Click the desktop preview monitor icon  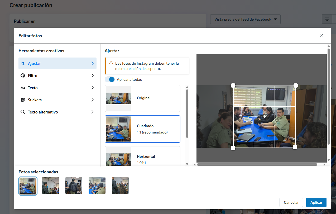[327, 19]
